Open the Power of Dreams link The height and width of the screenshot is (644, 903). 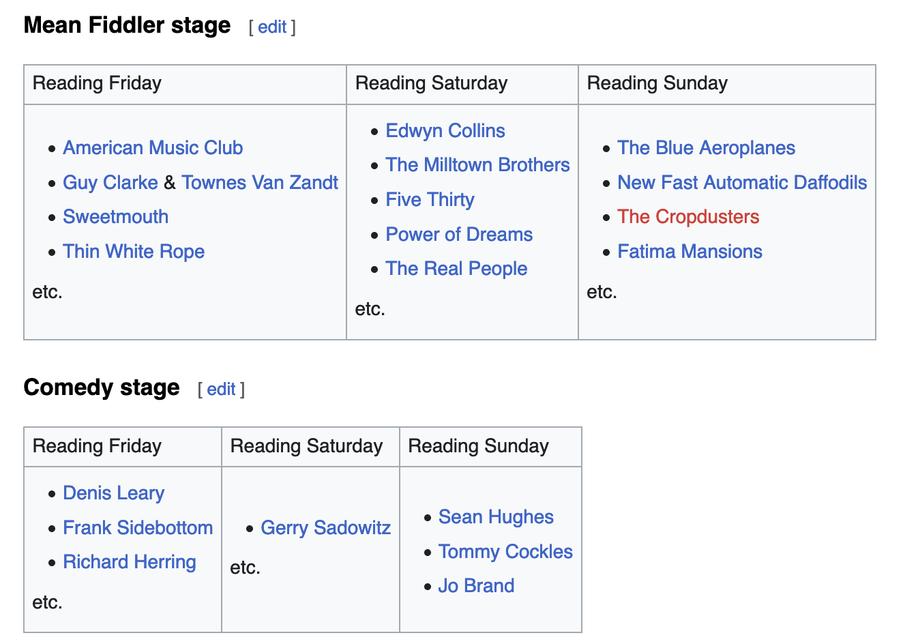[459, 235]
